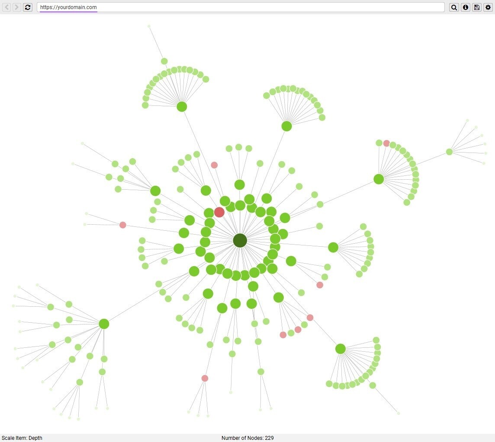Save the graph with disk icon
The height and width of the screenshot is (442, 495).
click(477, 7)
